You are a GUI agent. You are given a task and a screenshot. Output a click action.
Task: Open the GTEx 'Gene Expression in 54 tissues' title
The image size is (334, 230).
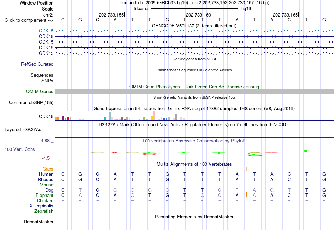pyautogui.click(x=194, y=109)
